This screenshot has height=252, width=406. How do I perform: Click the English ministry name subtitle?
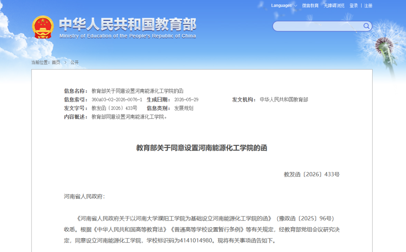pos(128,36)
